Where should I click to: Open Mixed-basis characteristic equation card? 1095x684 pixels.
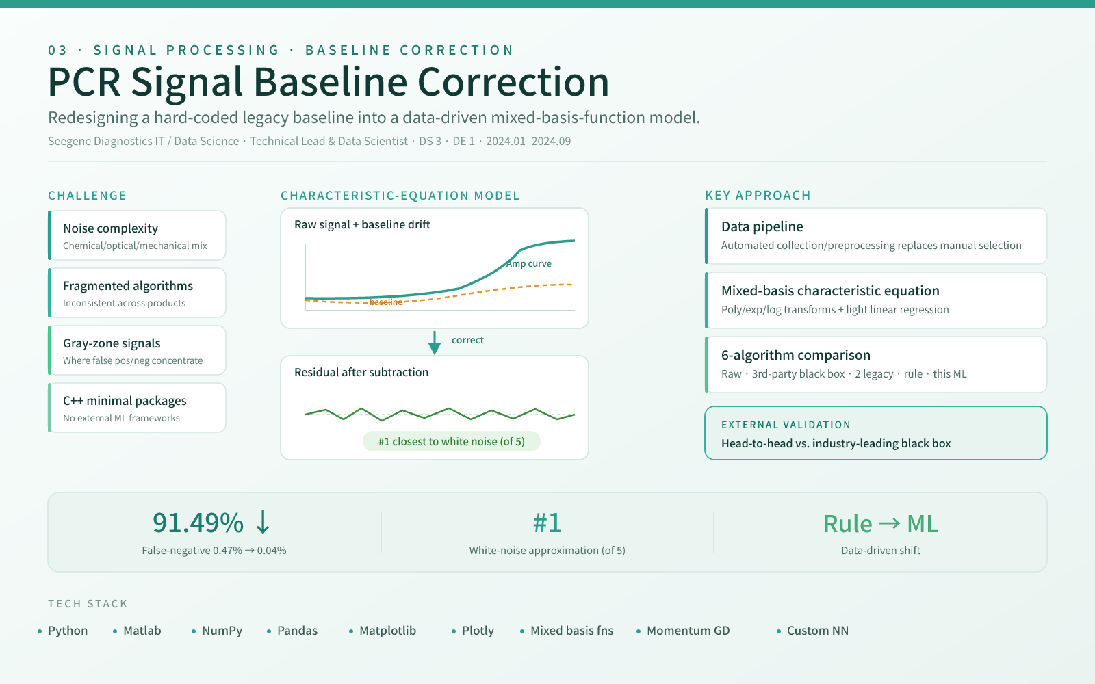876,300
